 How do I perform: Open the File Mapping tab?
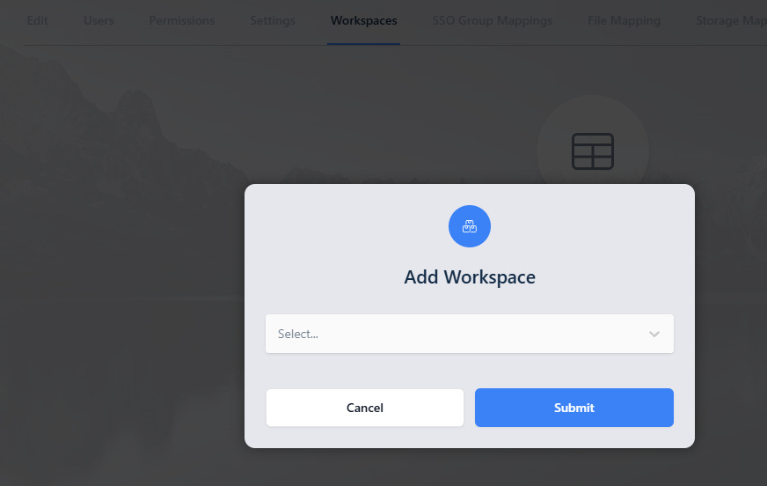(x=624, y=20)
